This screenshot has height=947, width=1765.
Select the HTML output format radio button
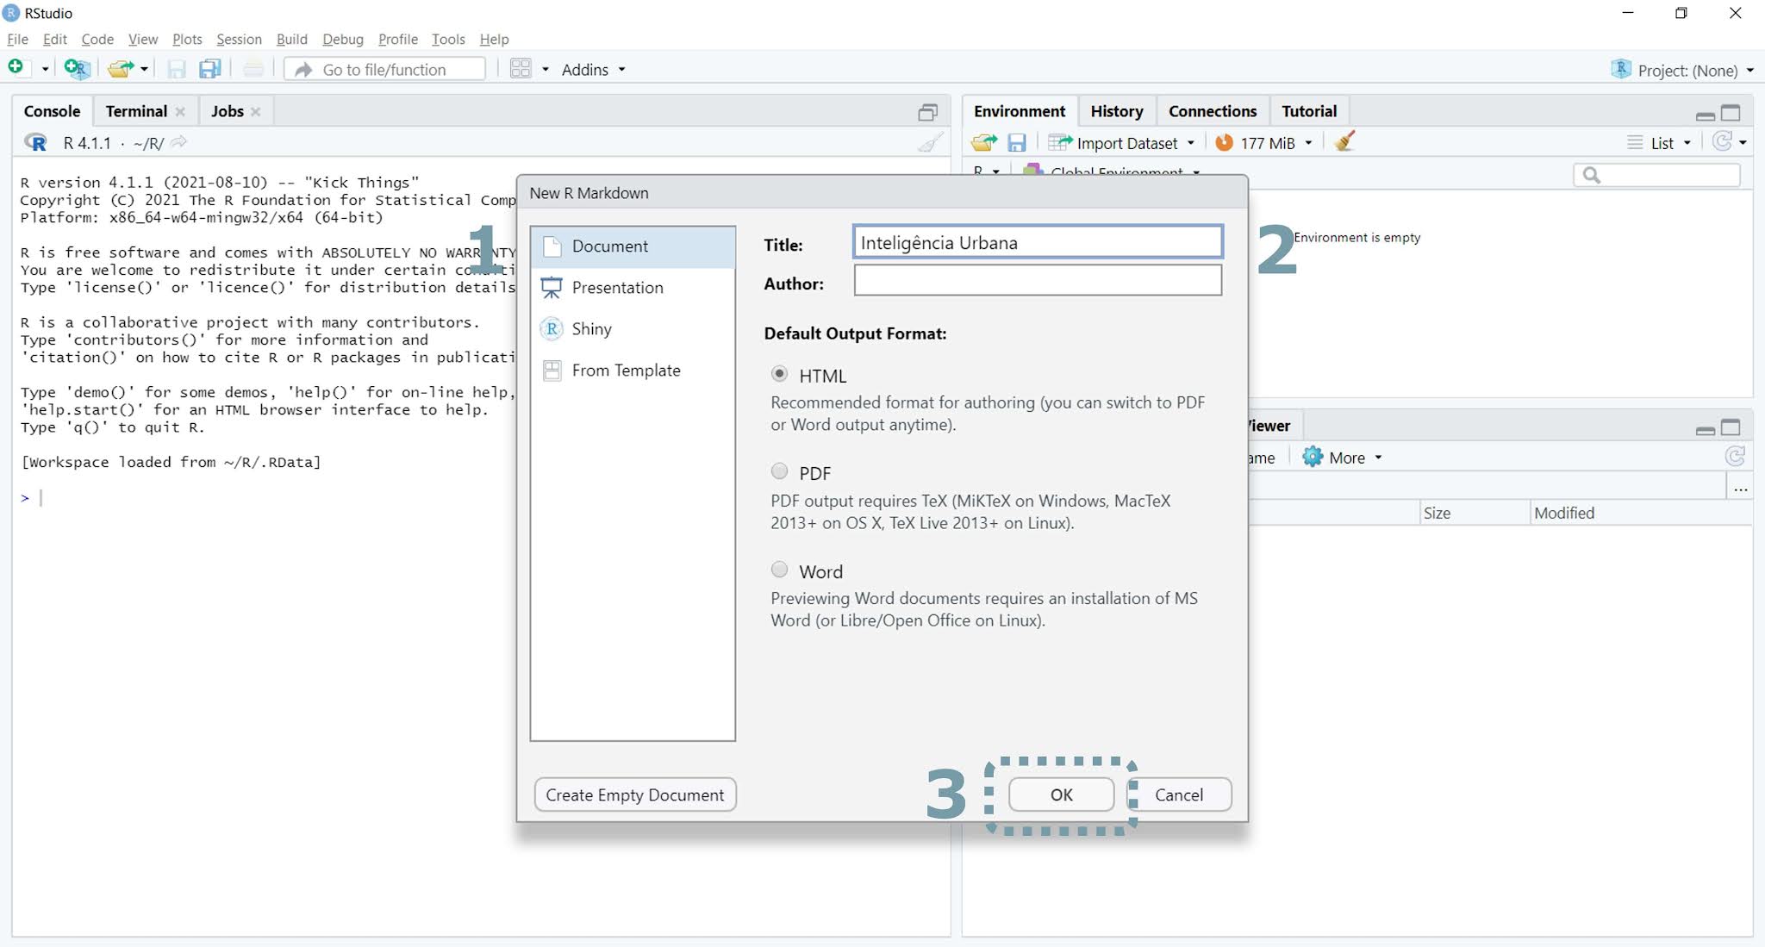coord(779,374)
